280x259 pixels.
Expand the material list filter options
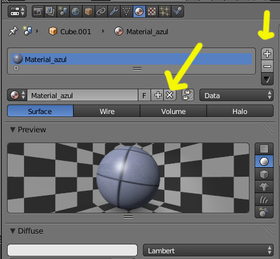16,68
